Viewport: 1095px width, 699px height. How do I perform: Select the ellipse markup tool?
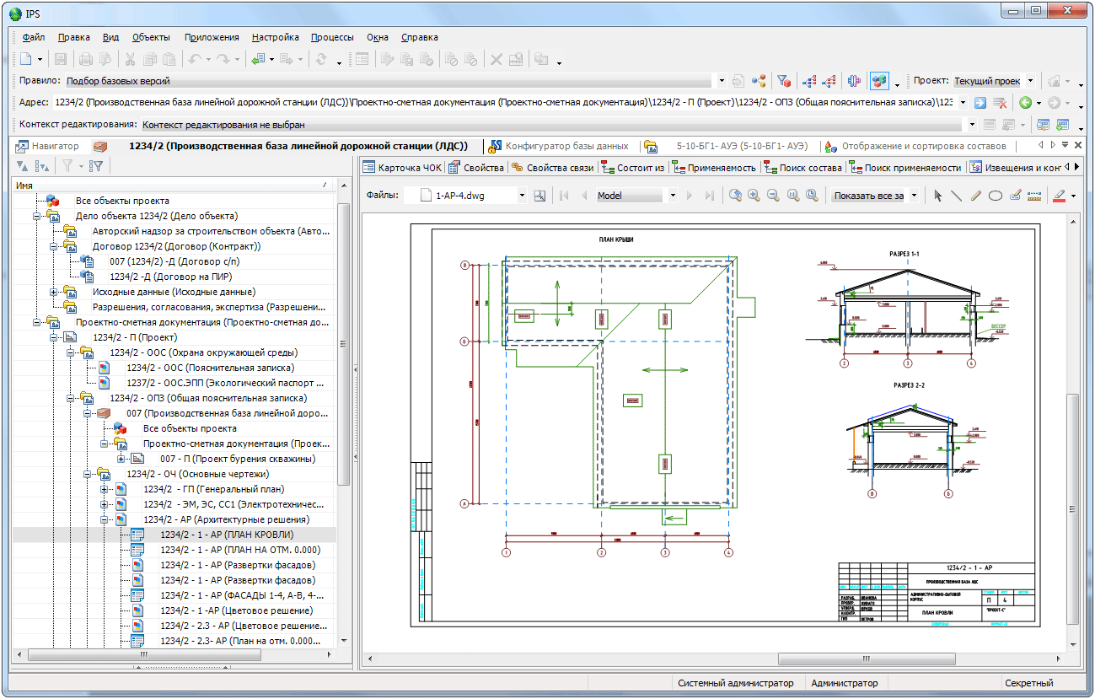coord(996,196)
